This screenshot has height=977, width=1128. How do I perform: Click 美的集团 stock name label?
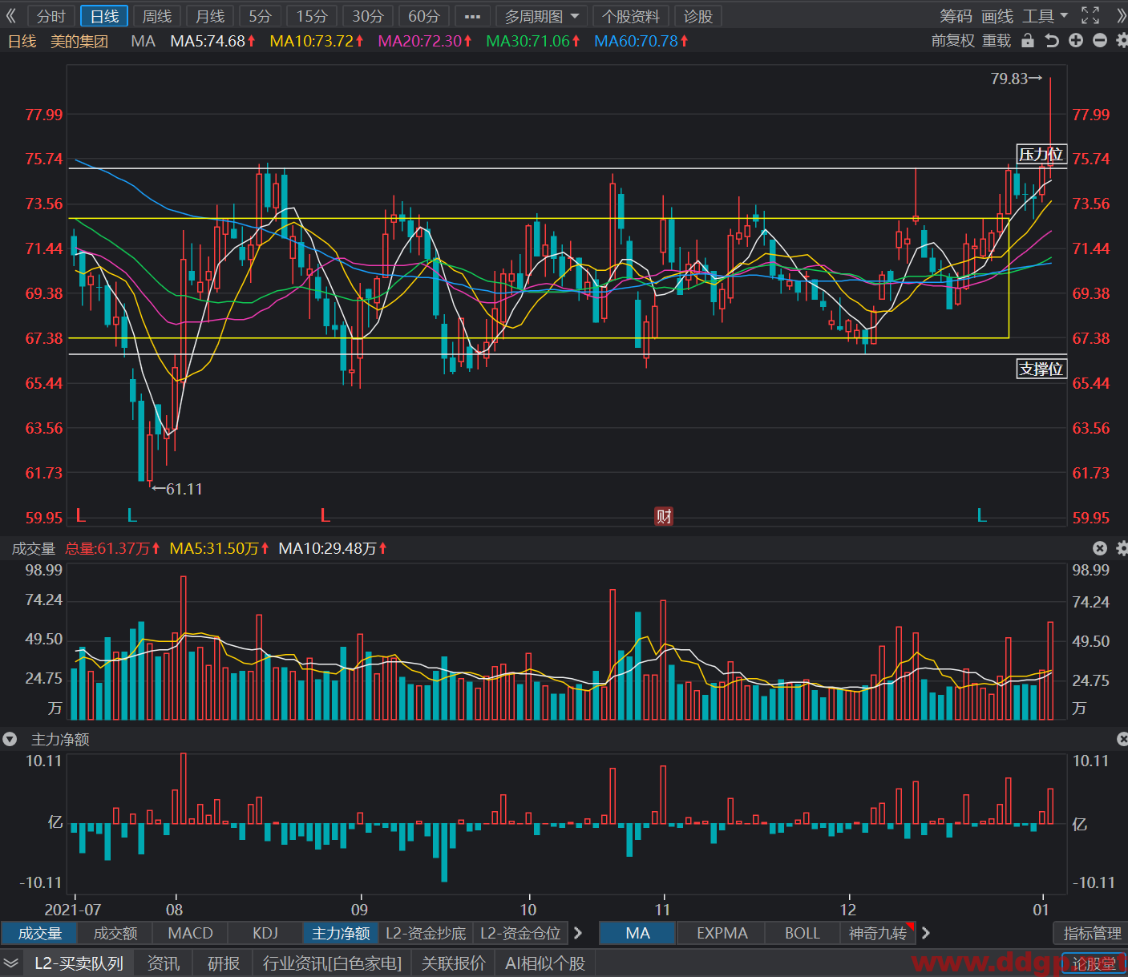click(79, 41)
